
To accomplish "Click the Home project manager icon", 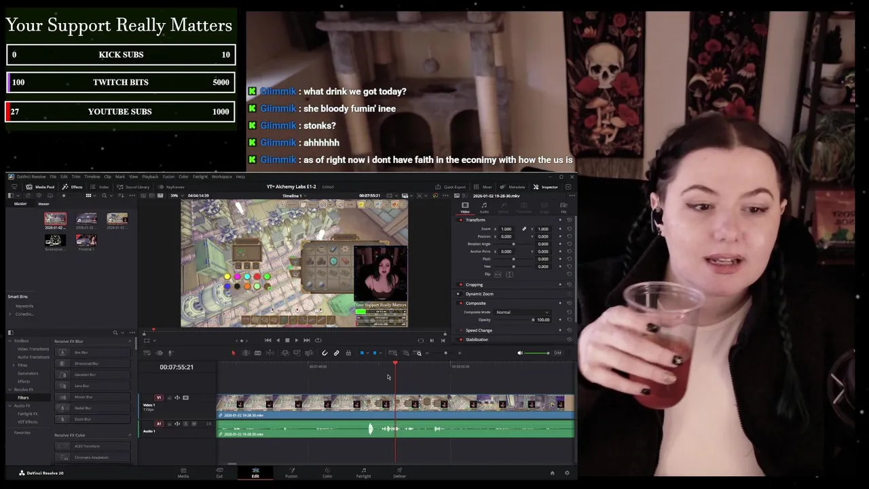I will tap(552, 473).
